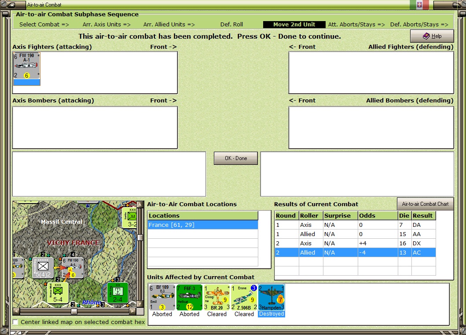Viewport: 466px width, 335px height.
Task: Click the Die column header
Action: click(404, 215)
